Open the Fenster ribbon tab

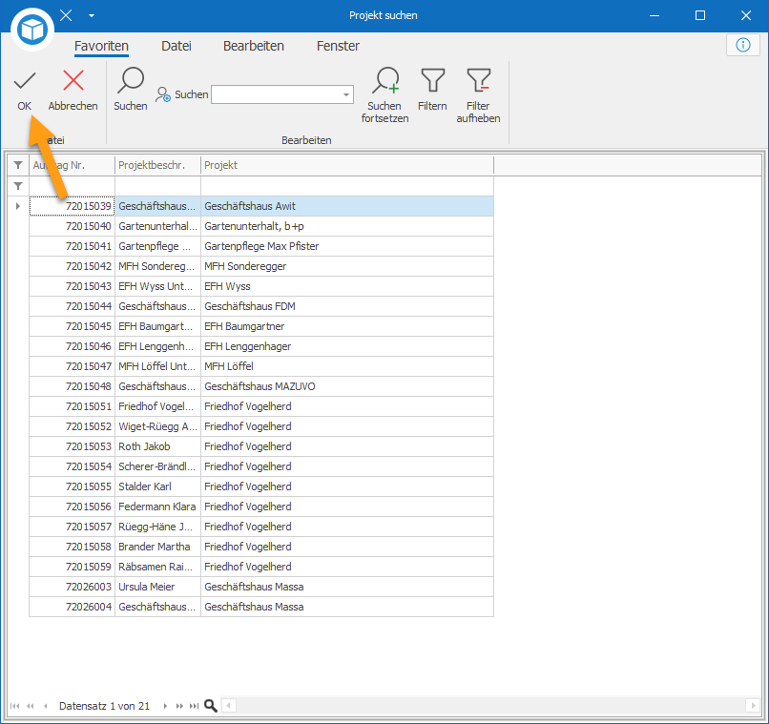(x=338, y=46)
